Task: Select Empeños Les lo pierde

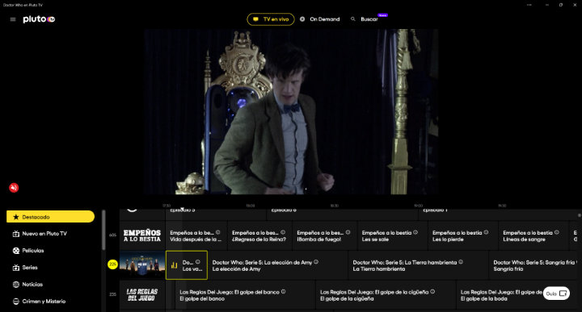Action: coord(463,235)
